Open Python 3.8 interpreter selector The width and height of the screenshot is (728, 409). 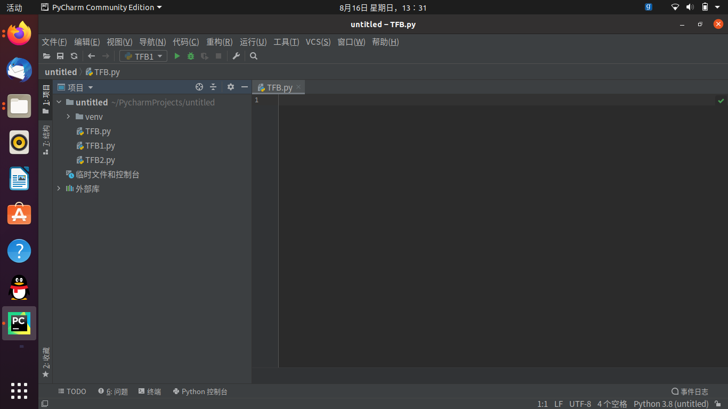[x=671, y=404]
